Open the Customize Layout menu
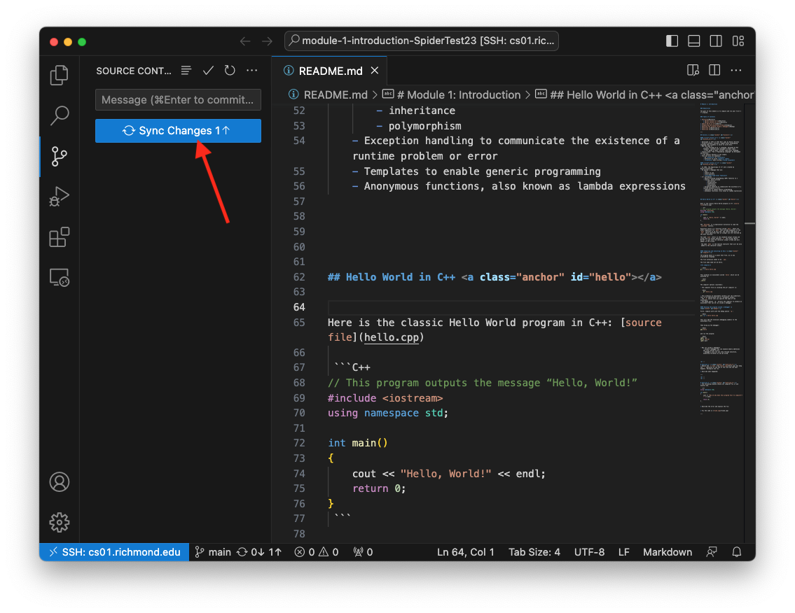795x613 pixels. tap(738, 41)
